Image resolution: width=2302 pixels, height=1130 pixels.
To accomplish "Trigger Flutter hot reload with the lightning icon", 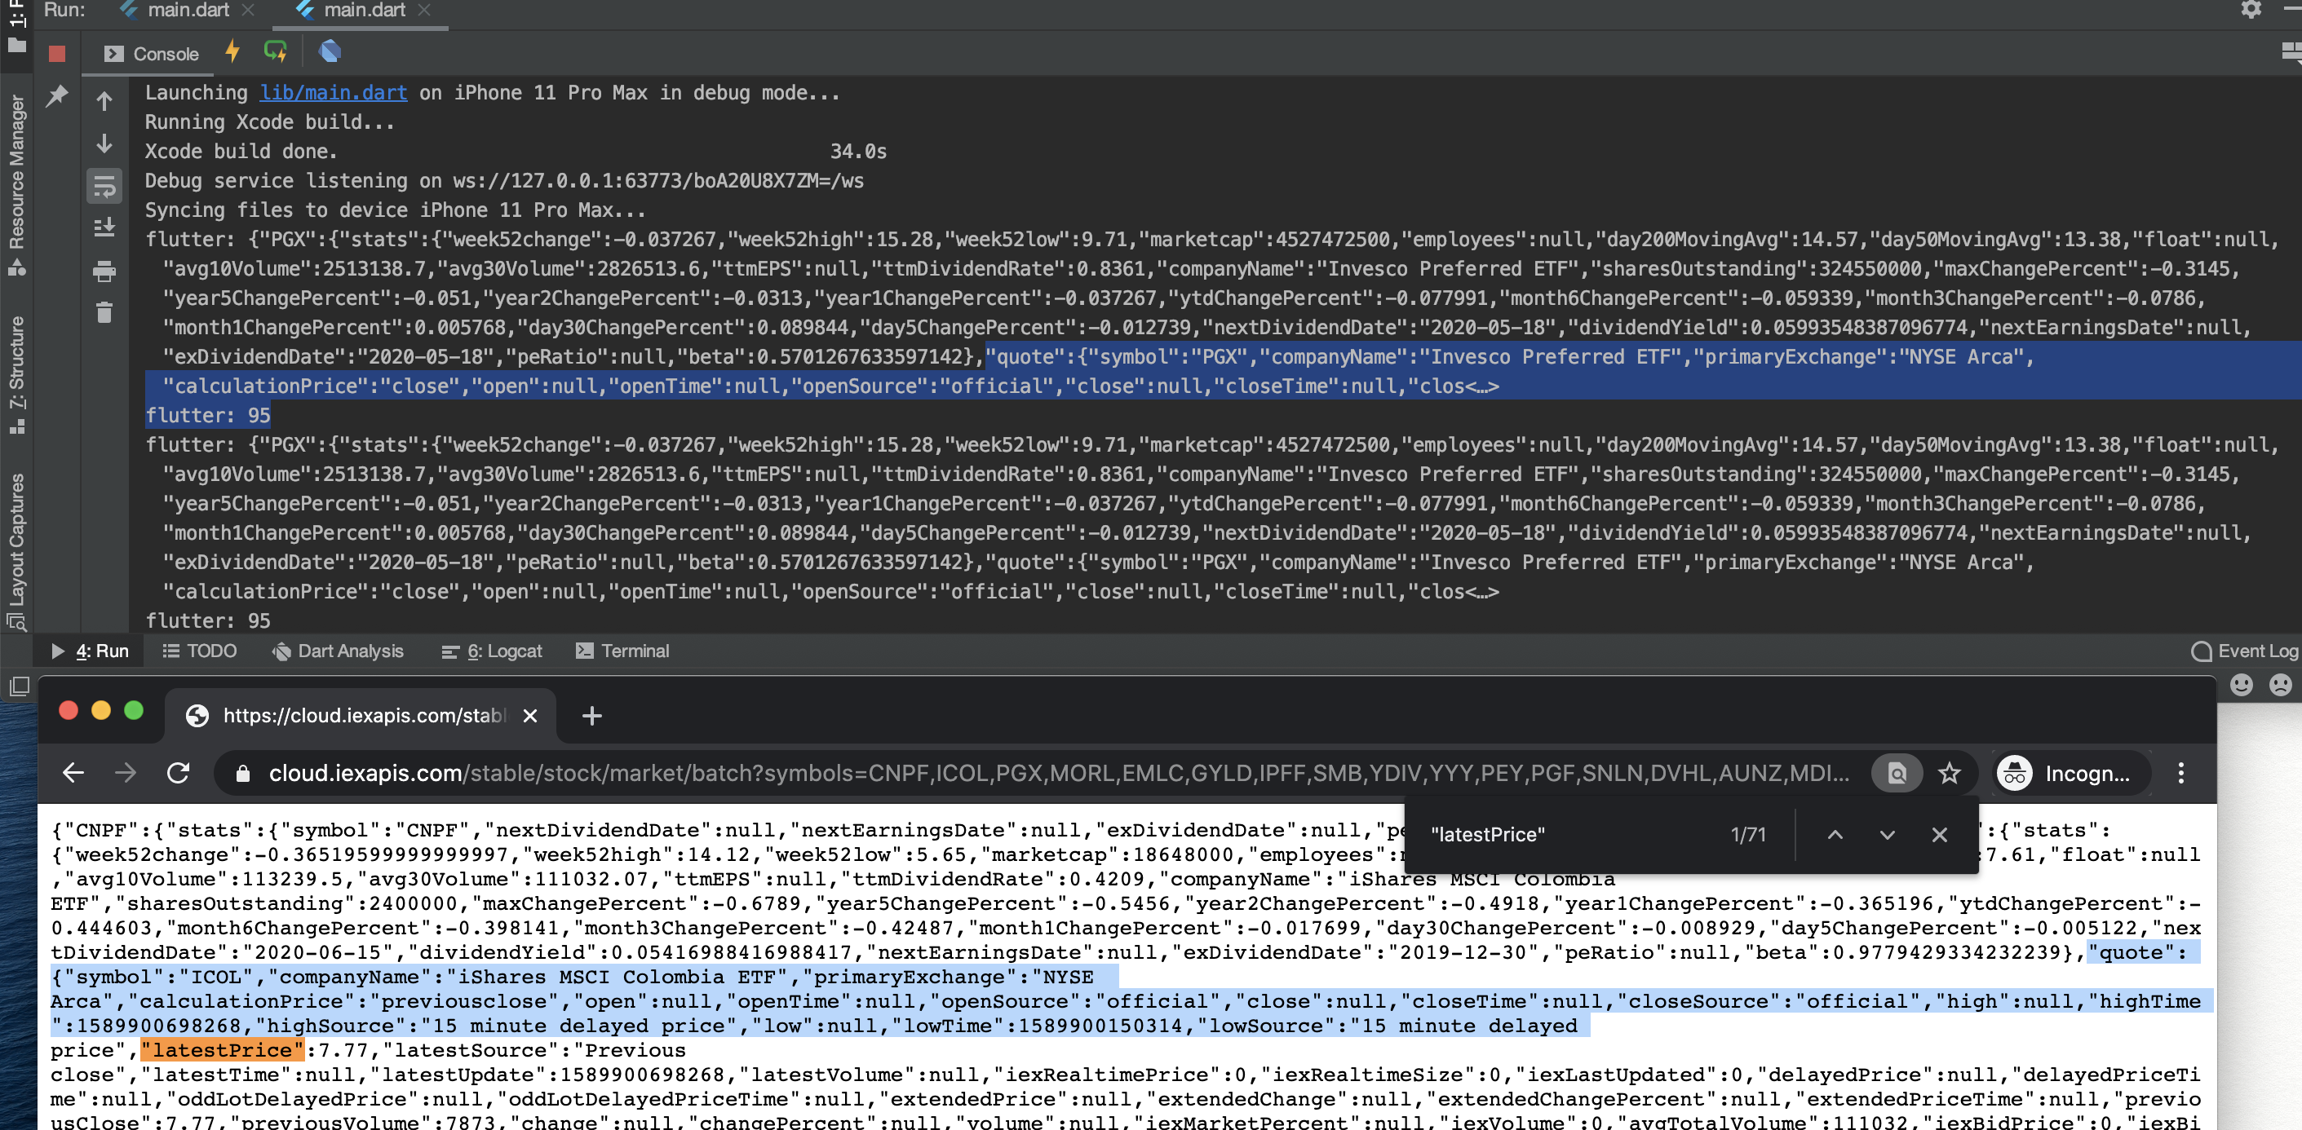I will tap(232, 52).
